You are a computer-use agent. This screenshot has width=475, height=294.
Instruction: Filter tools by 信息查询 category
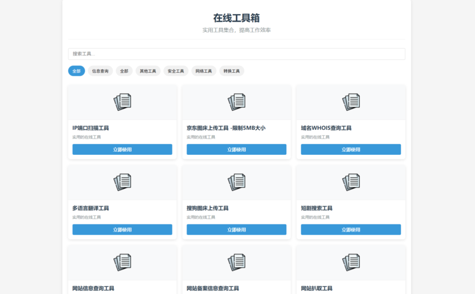tap(100, 71)
